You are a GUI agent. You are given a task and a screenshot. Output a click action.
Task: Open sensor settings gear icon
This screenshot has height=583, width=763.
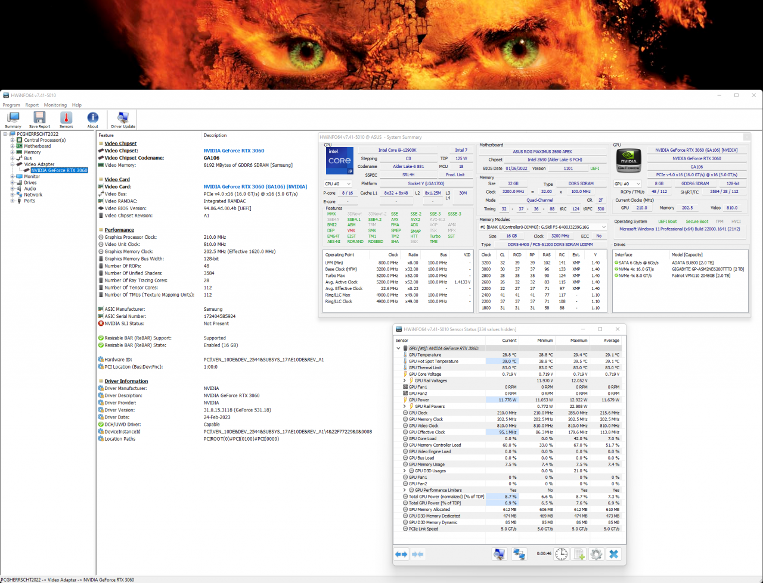596,554
